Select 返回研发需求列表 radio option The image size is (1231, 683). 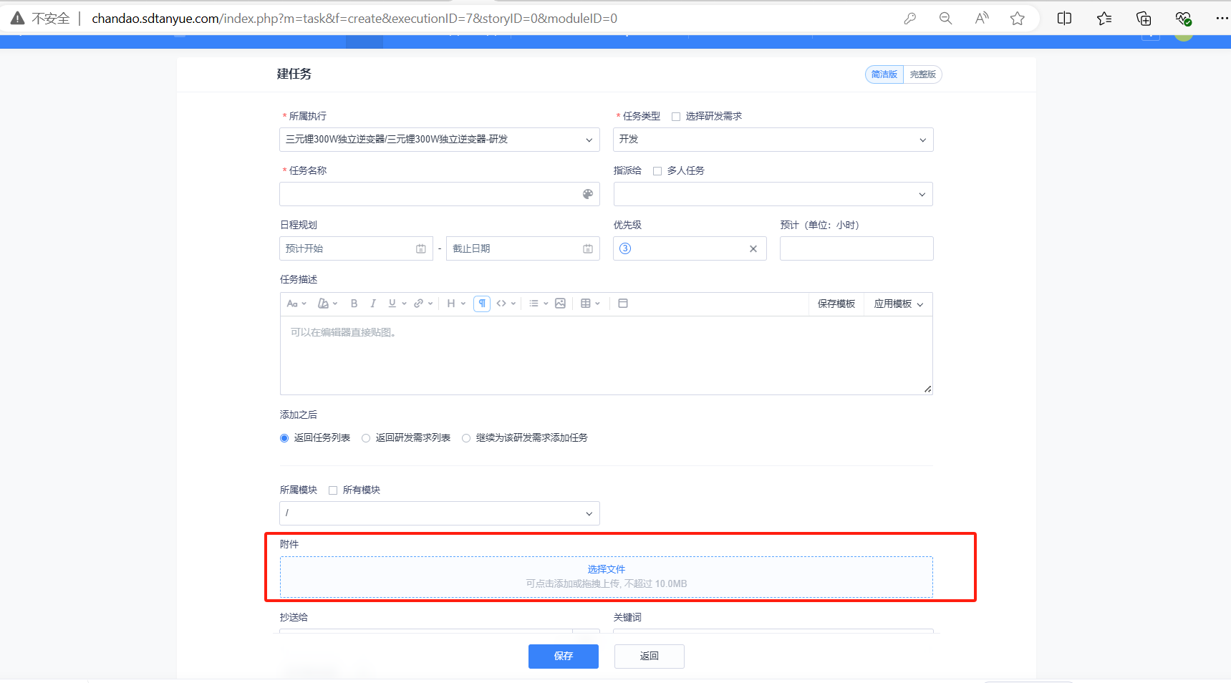[x=366, y=438]
